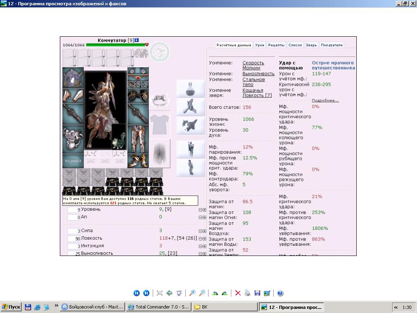Rotate the image clockwise
This screenshot has height=313, width=417.
click(215, 293)
